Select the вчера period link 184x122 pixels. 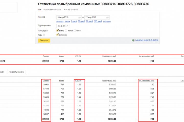tap(67, 21)
